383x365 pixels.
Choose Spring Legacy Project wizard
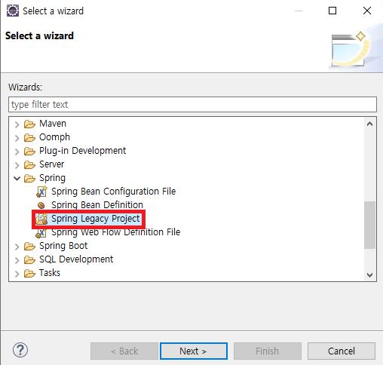pos(96,219)
